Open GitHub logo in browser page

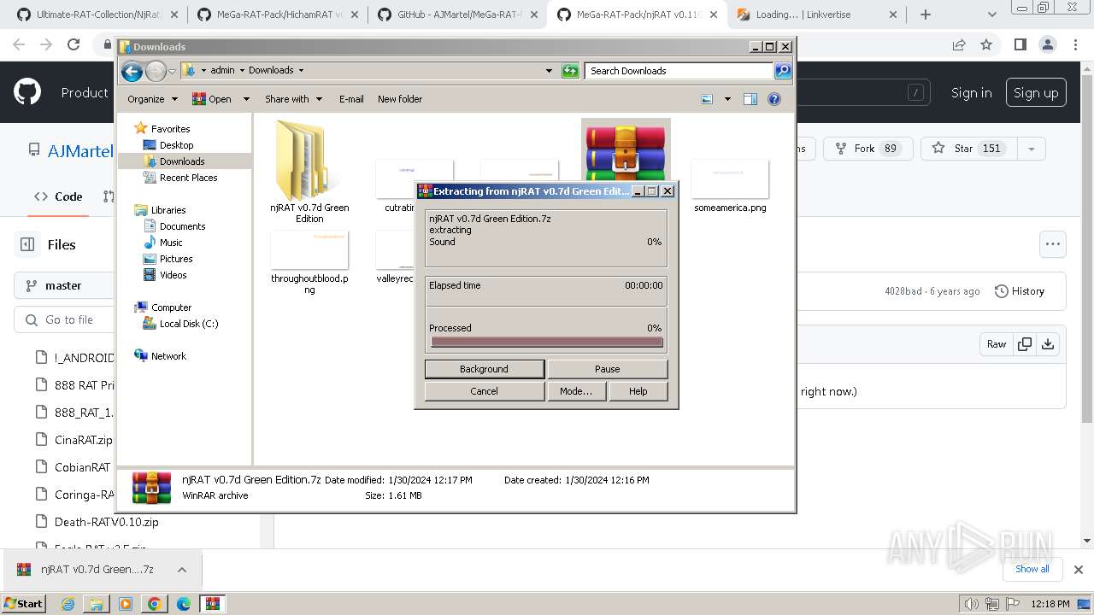pyautogui.click(x=27, y=93)
